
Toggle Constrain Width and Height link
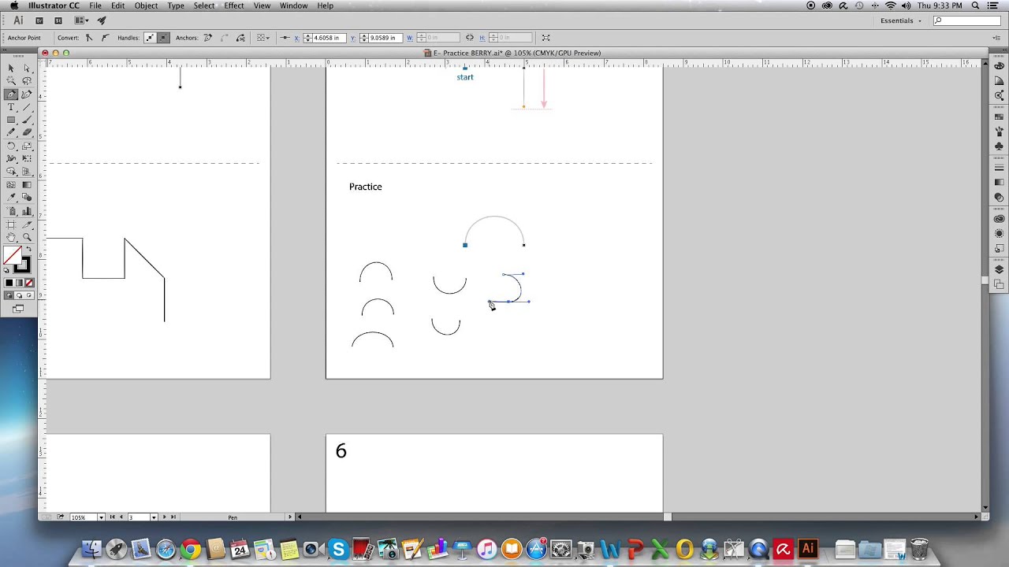coord(470,38)
